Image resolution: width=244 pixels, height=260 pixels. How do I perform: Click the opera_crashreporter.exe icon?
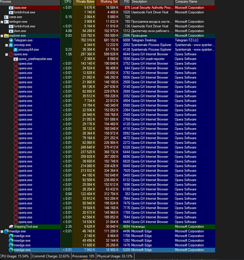(16, 59)
